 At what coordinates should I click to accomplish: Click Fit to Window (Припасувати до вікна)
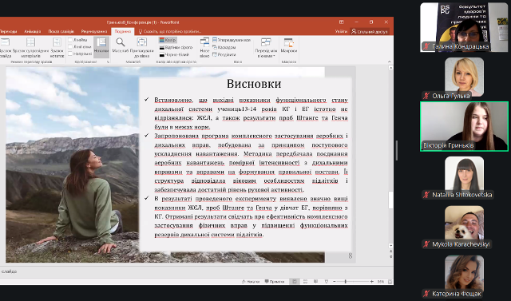pos(142,48)
